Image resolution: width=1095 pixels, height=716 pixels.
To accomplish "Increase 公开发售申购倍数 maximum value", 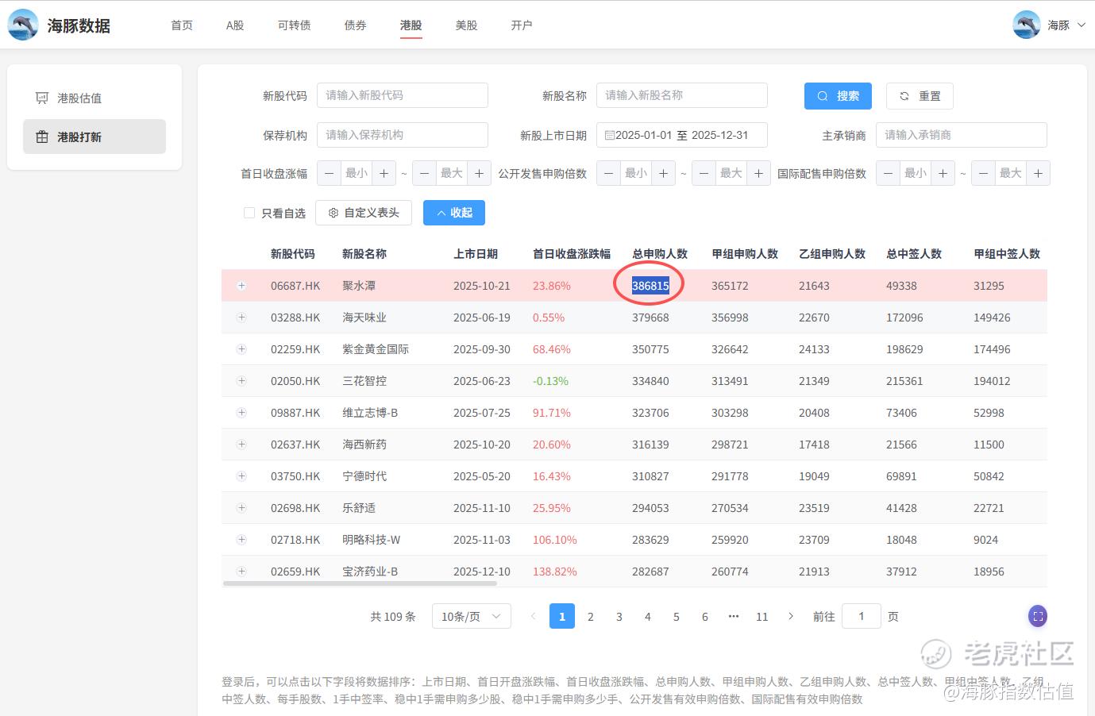I will 758,173.
